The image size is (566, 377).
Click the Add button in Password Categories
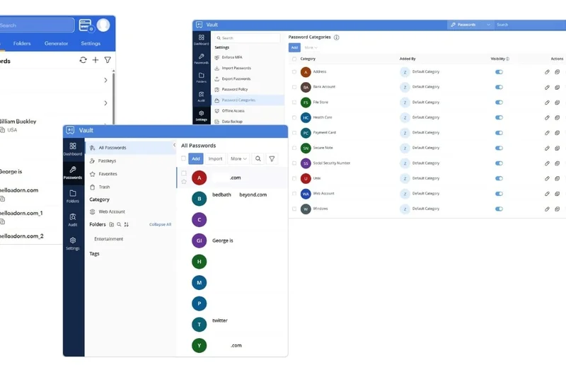(294, 47)
